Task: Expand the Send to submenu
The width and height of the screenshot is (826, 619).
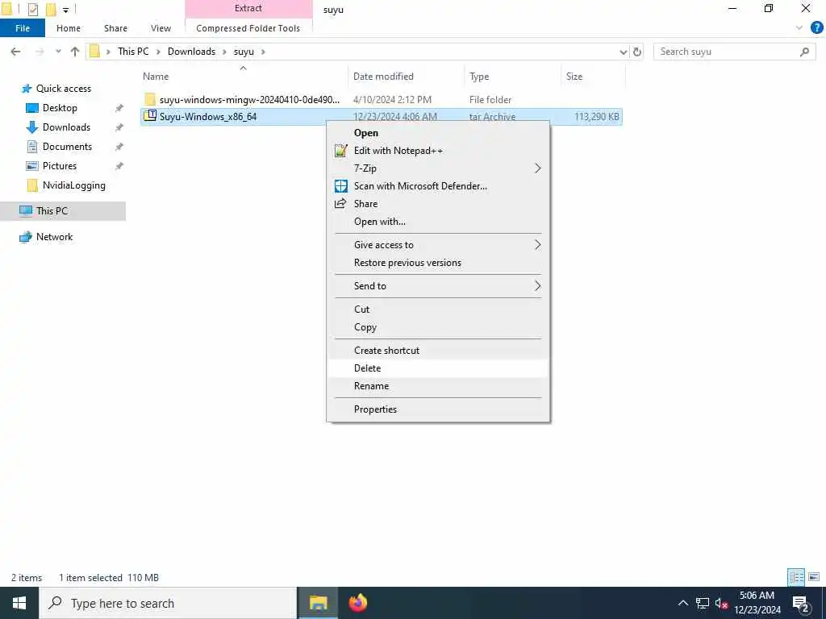Action: pyautogui.click(x=538, y=286)
